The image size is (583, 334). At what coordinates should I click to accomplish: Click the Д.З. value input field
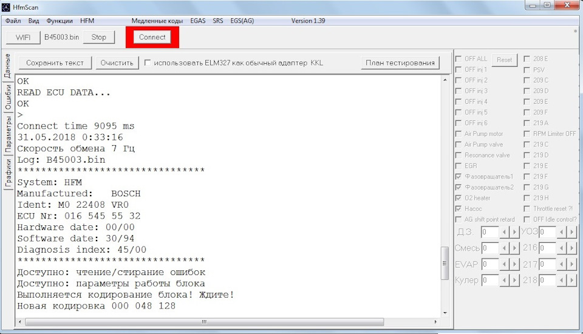click(x=490, y=232)
